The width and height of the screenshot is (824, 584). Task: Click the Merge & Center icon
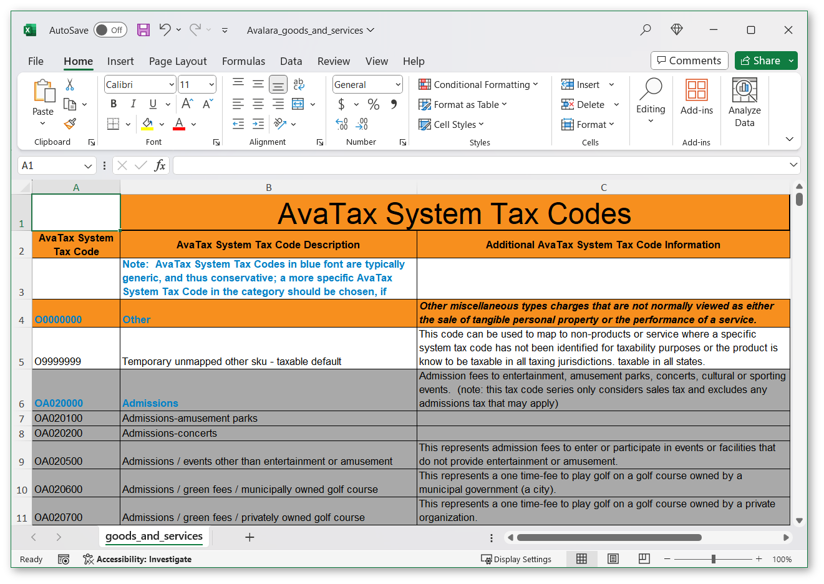pos(298,104)
